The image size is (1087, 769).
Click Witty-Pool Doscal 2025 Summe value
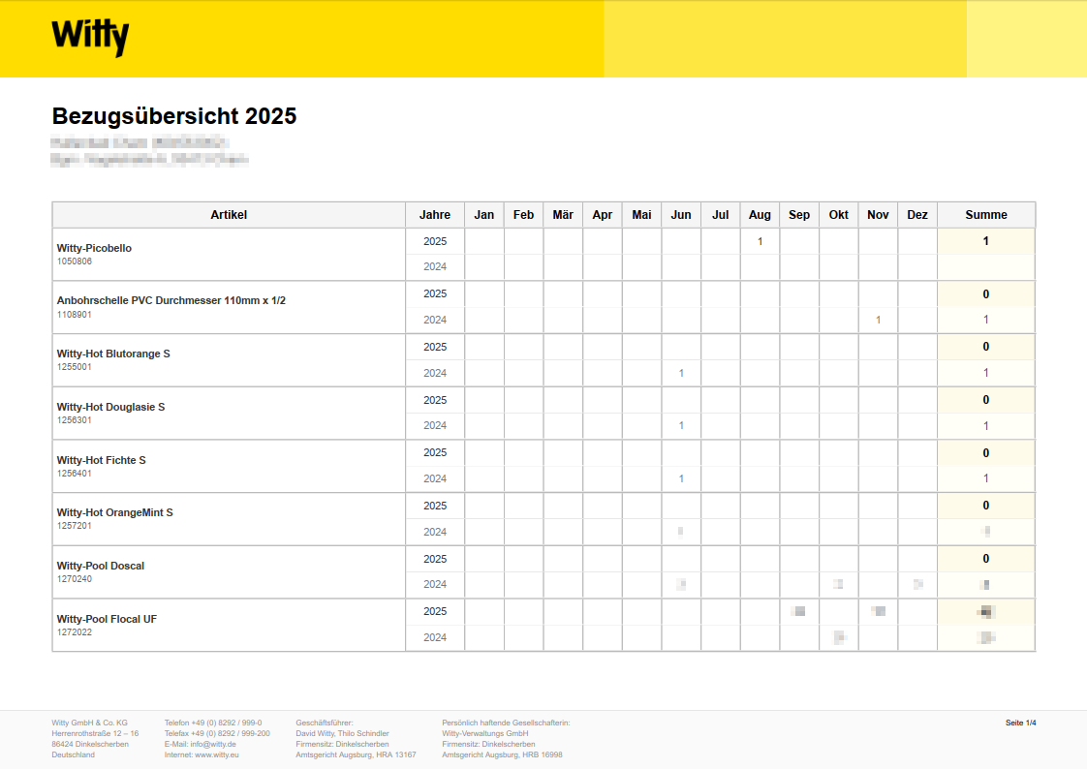coord(986,559)
